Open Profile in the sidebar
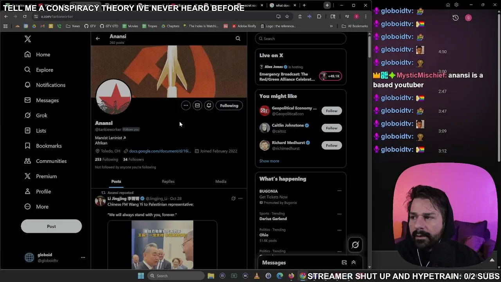Image resolution: width=501 pixels, height=282 pixels. pos(38,192)
